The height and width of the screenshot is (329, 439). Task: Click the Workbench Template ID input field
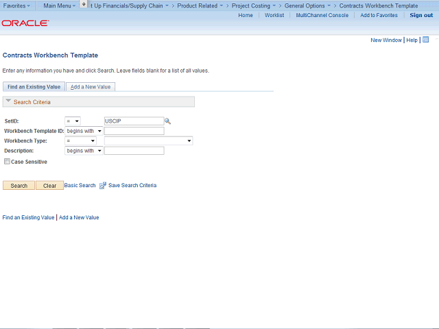(134, 131)
